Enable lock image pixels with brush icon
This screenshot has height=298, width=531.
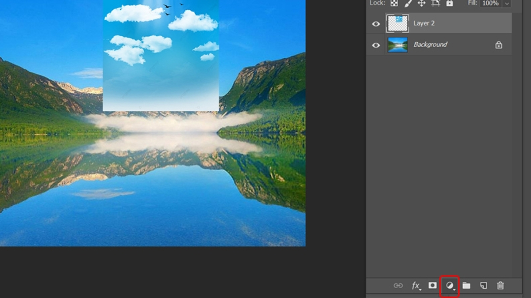point(408,4)
